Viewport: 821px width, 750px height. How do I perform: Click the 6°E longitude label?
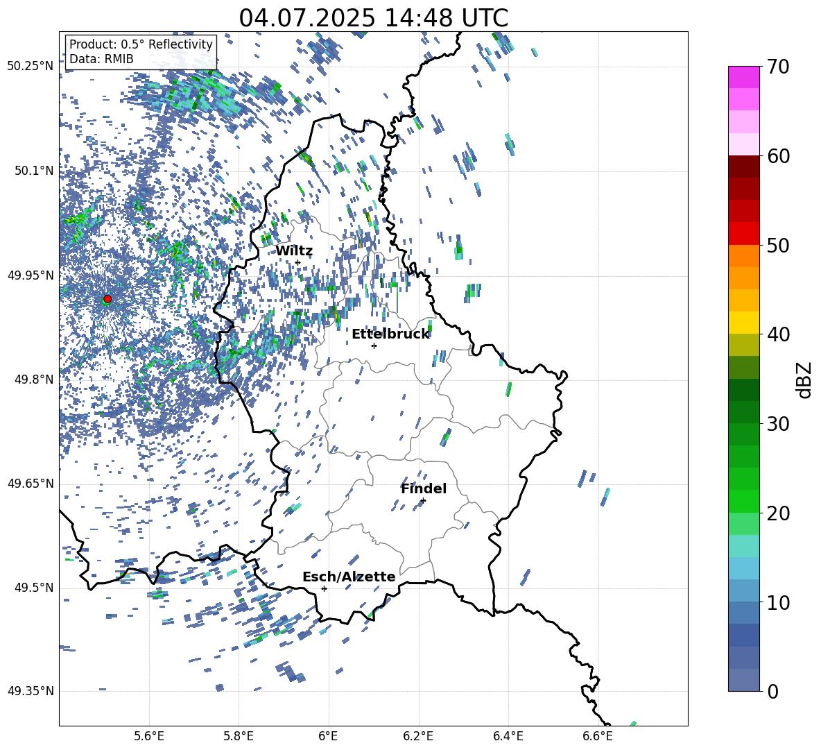(328, 736)
